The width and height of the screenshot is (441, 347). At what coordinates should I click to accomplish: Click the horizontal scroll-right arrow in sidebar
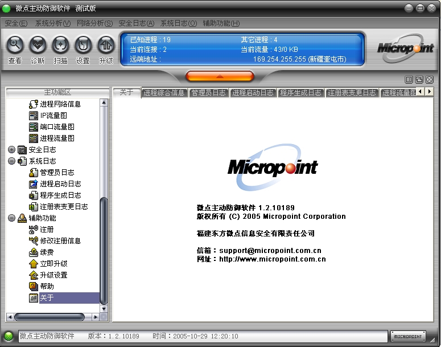tap(96, 317)
